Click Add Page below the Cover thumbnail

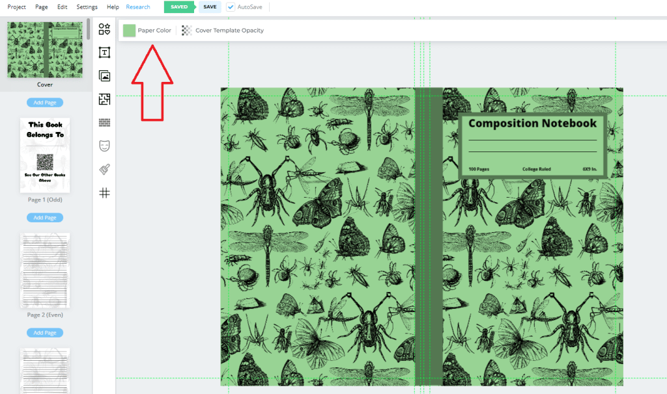(45, 103)
